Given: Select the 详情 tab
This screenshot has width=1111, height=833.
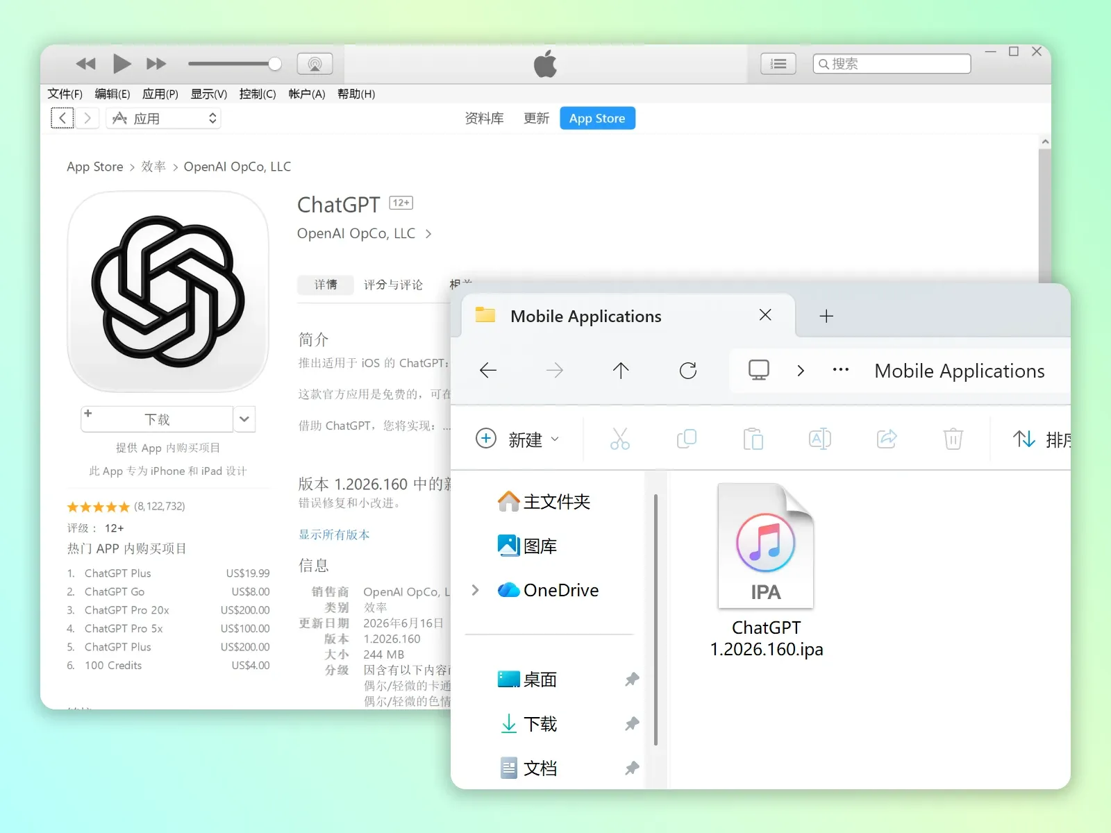Looking at the screenshot, I should 326,285.
